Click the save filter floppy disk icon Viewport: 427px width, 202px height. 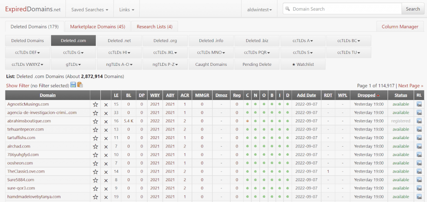[x=73, y=85]
